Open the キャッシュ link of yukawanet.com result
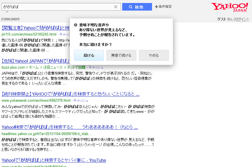The image size is (252, 167). click(x=81, y=101)
